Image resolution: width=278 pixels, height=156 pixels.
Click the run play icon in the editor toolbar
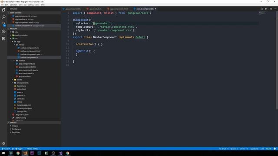click(x=266, y=9)
